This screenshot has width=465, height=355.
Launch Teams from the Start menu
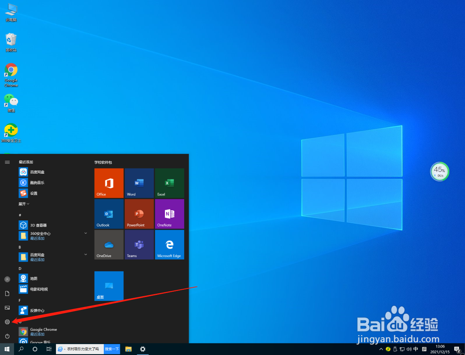(x=139, y=244)
